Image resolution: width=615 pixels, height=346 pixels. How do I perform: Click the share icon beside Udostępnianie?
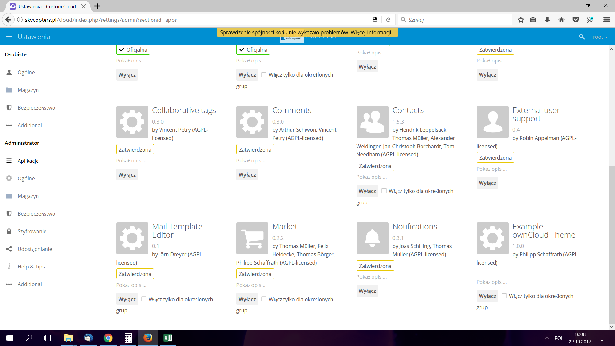9,249
